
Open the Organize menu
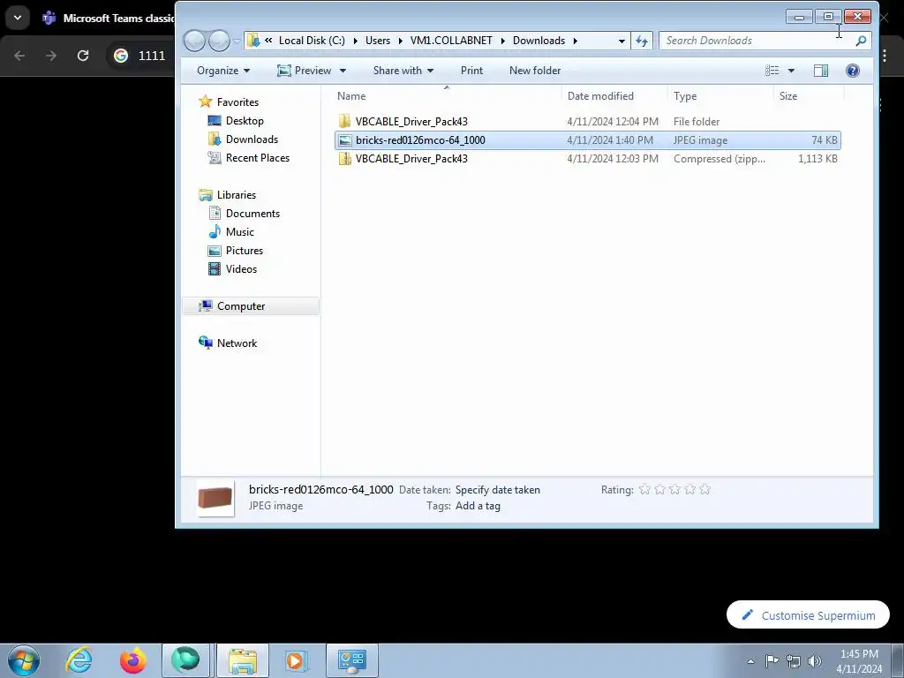tap(223, 71)
